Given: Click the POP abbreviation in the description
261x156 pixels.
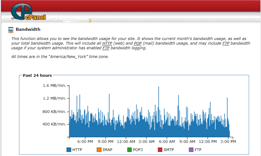Looking at the screenshot, I should pos(138,43).
